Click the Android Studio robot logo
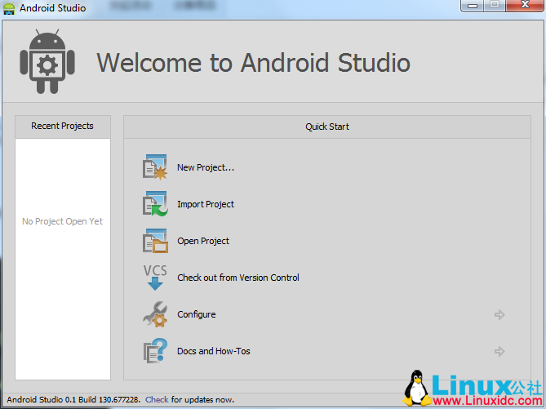 47,62
